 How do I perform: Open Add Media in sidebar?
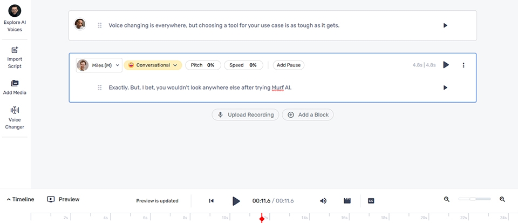(x=15, y=87)
